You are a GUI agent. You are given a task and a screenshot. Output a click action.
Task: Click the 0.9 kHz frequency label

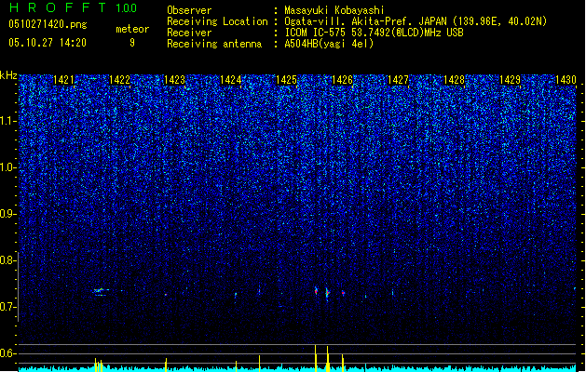[x=7, y=214]
